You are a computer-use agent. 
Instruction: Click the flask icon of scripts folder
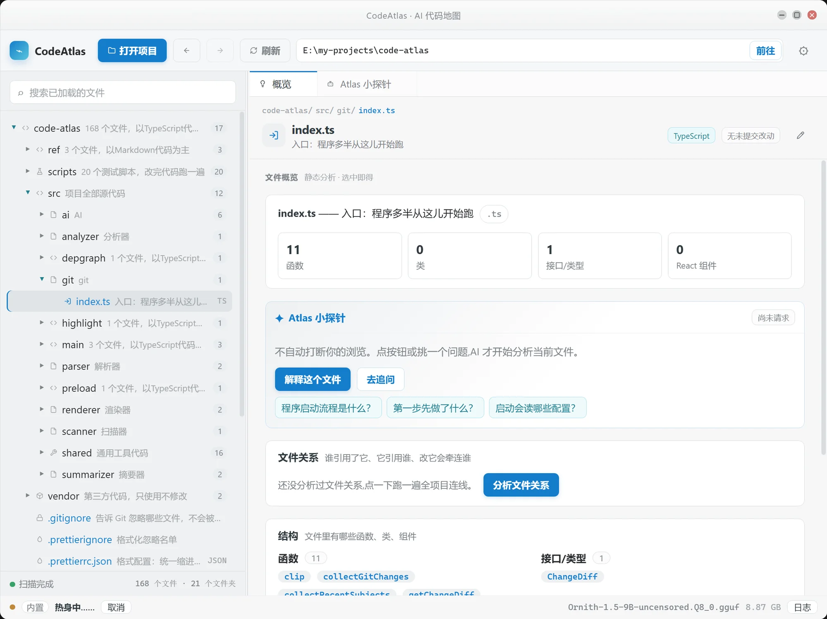[40, 171]
